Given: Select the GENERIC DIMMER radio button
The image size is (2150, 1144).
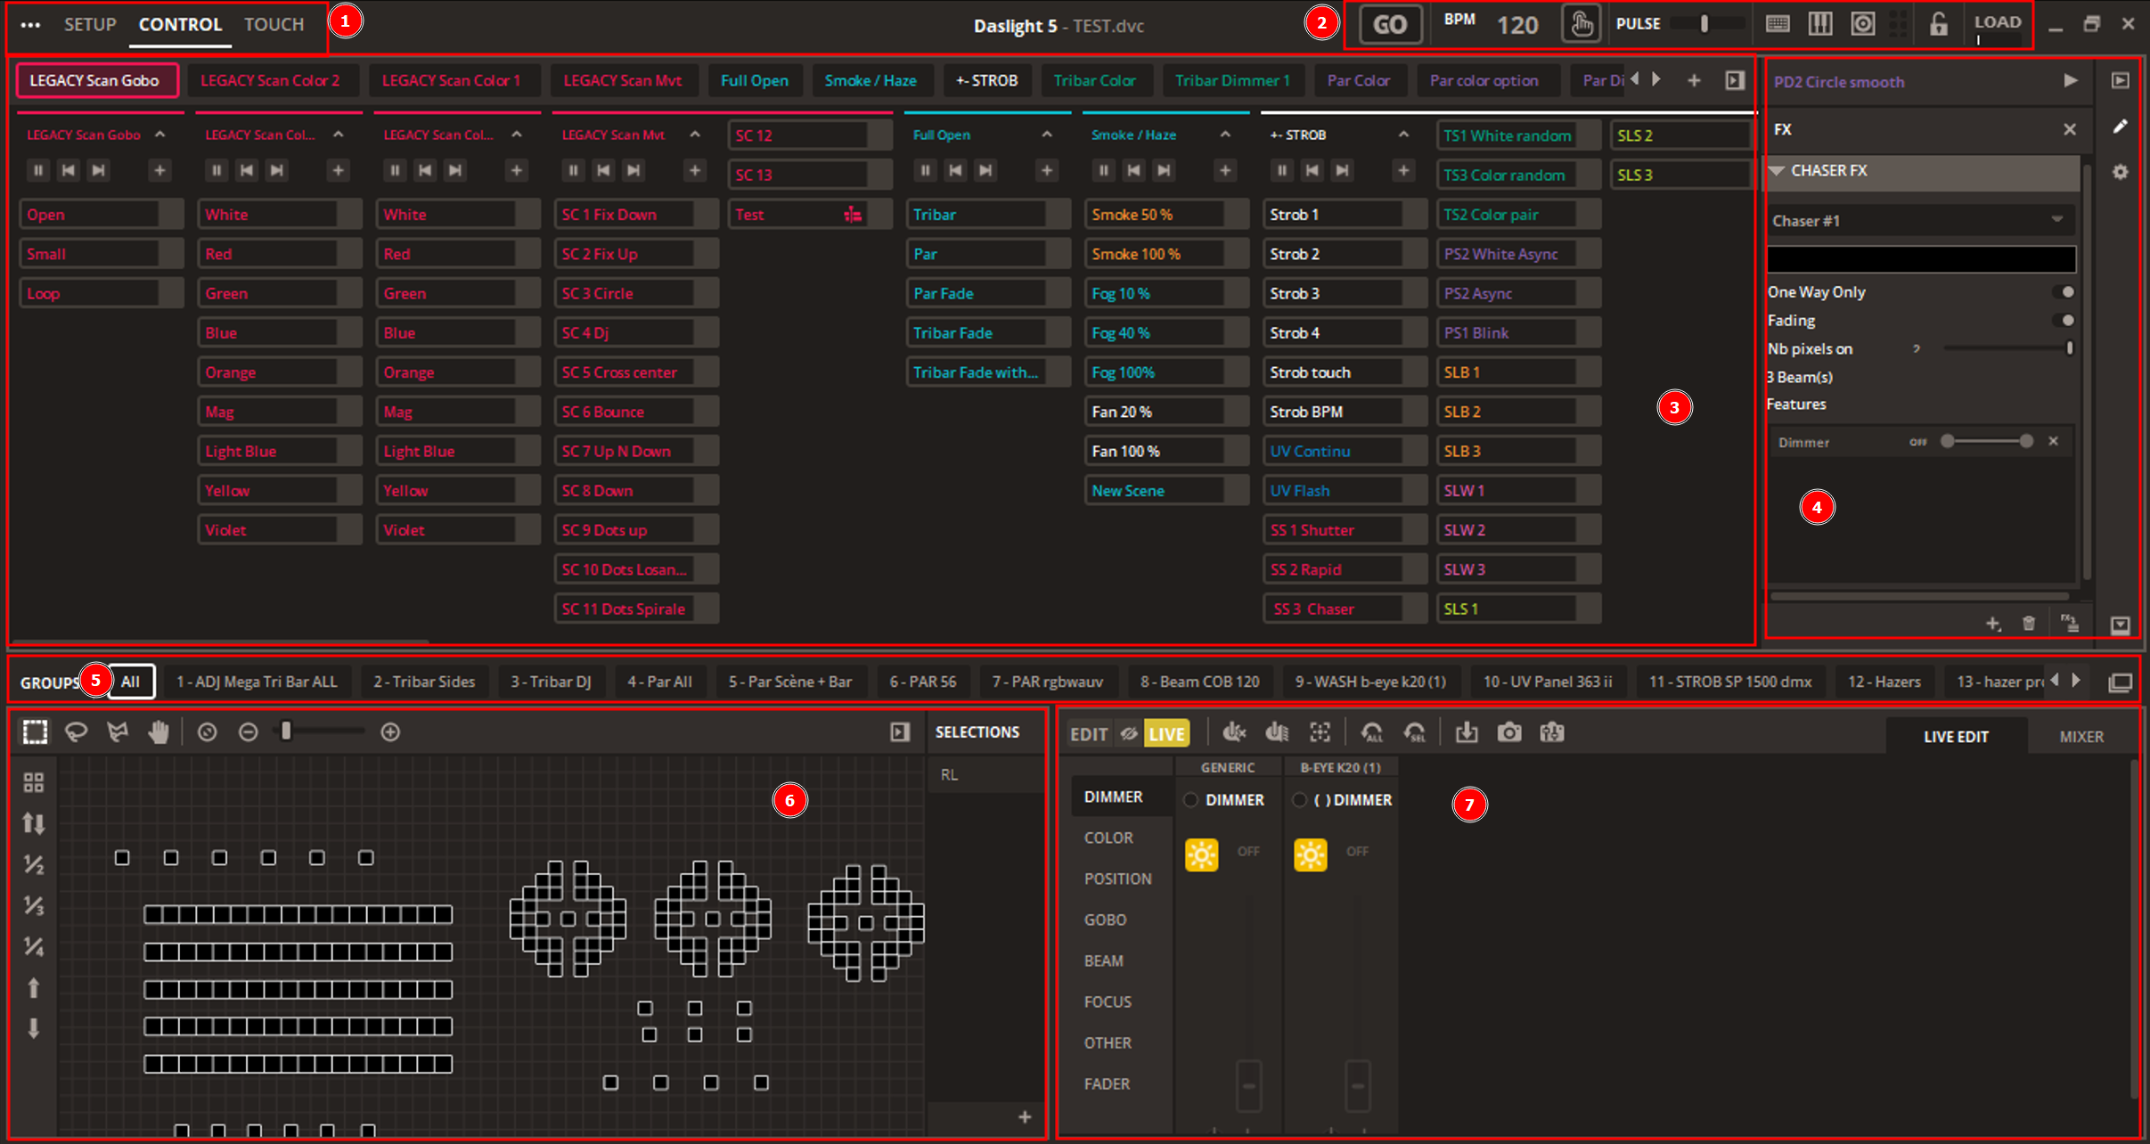Looking at the screenshot, I should (x=1190, y=800).
